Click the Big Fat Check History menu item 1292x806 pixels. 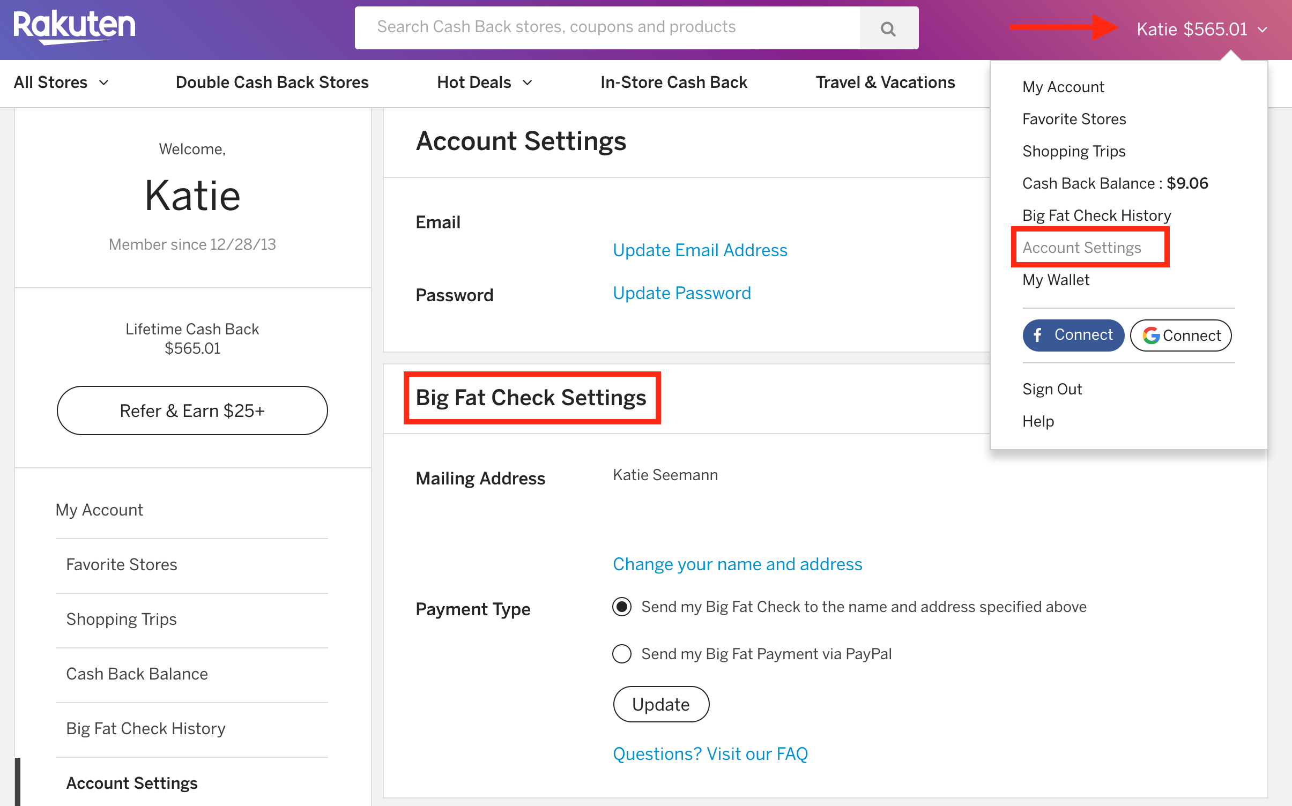[x=1096, y=214]
